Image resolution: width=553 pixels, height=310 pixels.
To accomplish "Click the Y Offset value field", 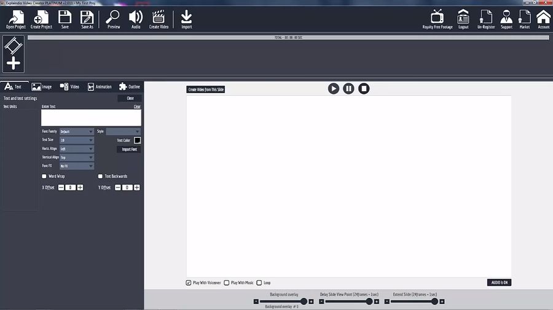I will (x=127, y=187).
